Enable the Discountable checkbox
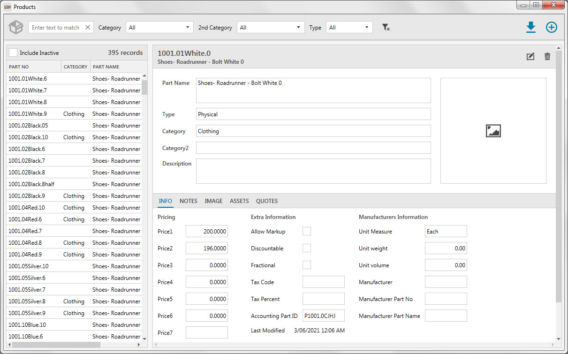The image size is (568, 354). tap(307, 248)
